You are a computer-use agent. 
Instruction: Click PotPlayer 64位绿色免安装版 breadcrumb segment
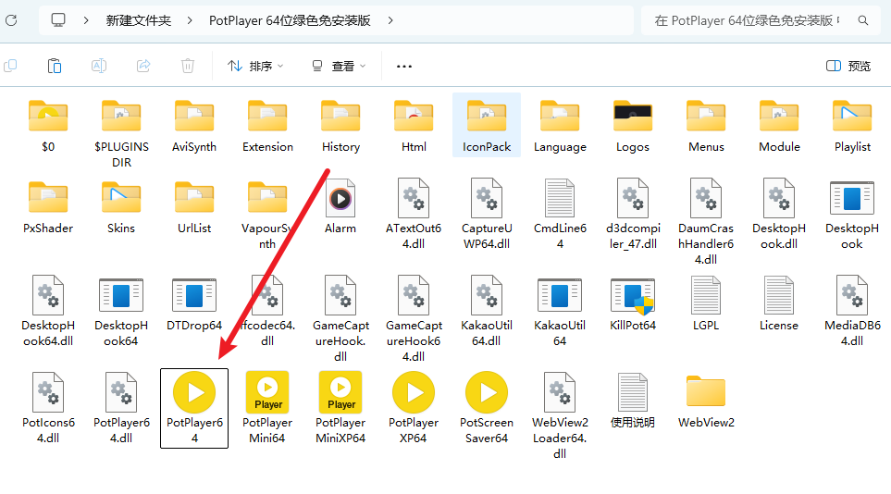click(290, 20)
